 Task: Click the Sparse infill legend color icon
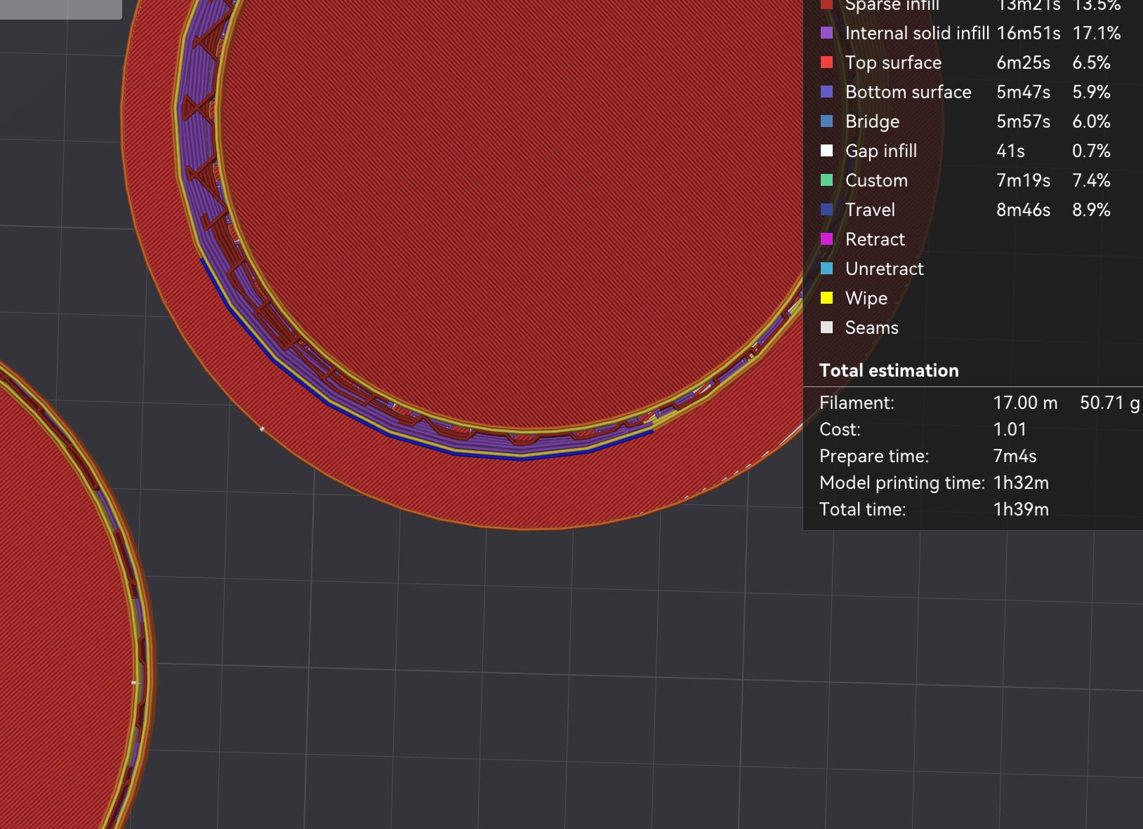coord(828,5)
